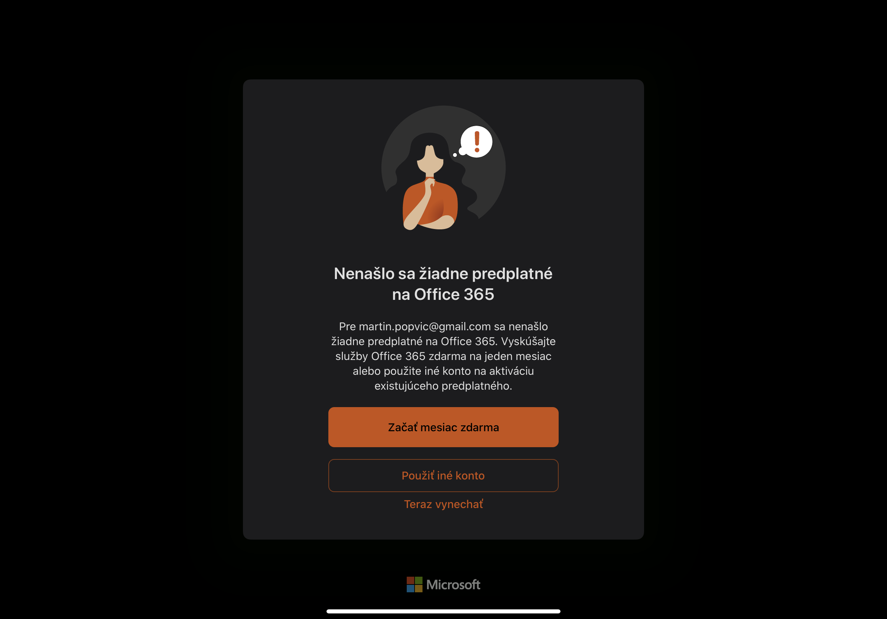Image resolution: width=887 pixels, height=619 pixels.
Task: Click the Microsoft four-square logo
Action: point(414,584)
